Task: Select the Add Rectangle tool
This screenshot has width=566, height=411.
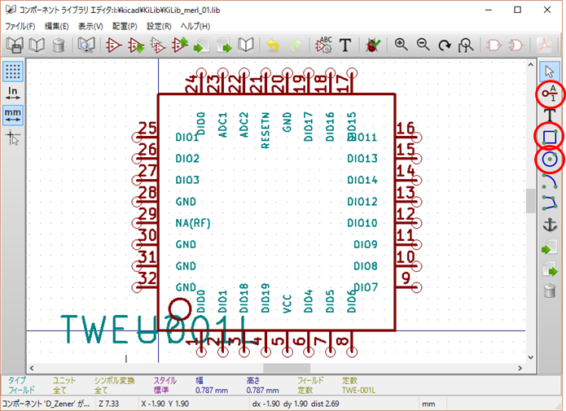Action: pos(550,137)
